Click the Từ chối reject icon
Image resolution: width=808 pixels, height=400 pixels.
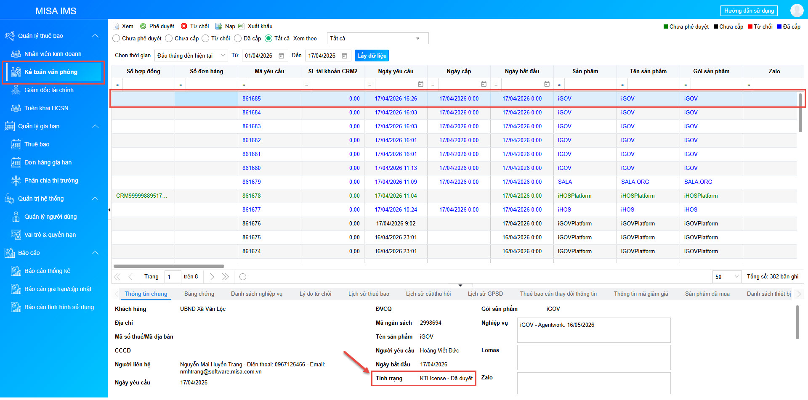(184, 26)
